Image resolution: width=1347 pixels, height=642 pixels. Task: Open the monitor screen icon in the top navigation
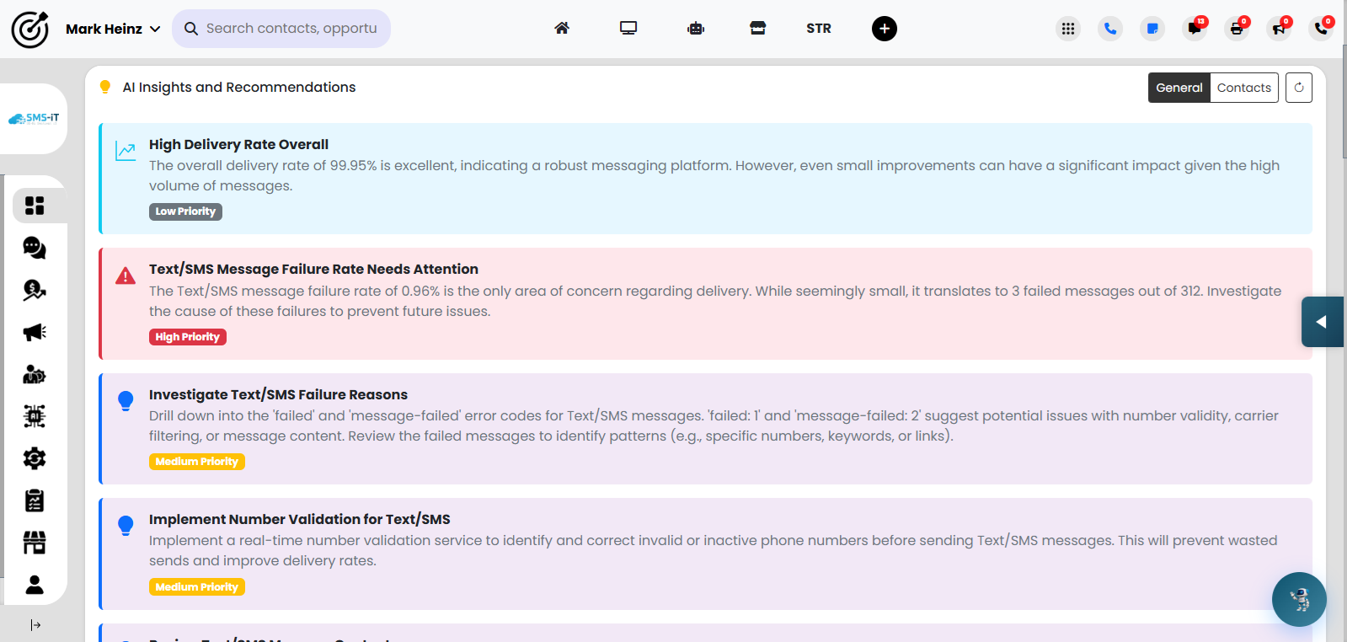(628, 29)
